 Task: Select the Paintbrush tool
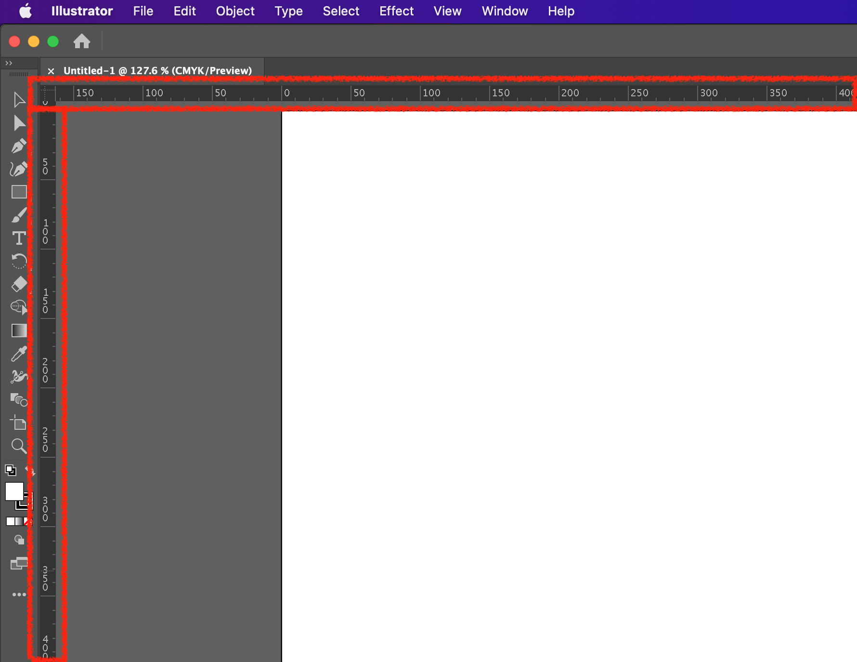pos(19,215)
